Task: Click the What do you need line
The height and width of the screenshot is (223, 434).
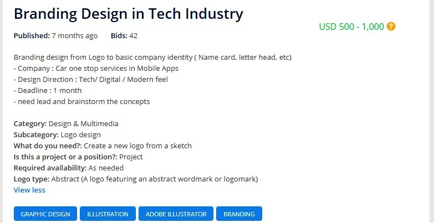Action: (103, 146)
